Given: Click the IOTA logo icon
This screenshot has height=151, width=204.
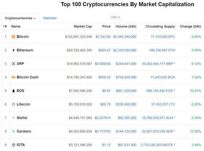Looking at the screenshot, I should pos(13,145).
